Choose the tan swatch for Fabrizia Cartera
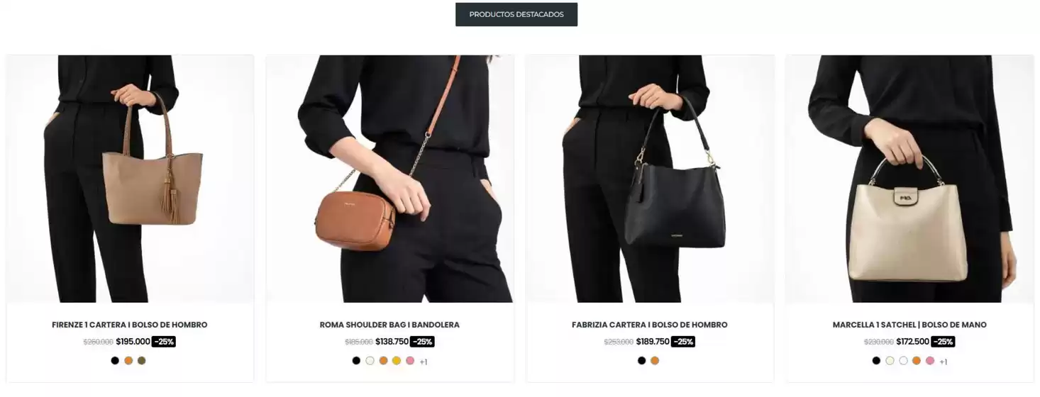The width and height of the screenshot is (1040, 397). [655, 361]
